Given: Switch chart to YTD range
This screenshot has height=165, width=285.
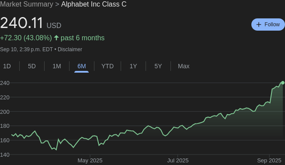Looking at the screenshot, I should (108, 66).
